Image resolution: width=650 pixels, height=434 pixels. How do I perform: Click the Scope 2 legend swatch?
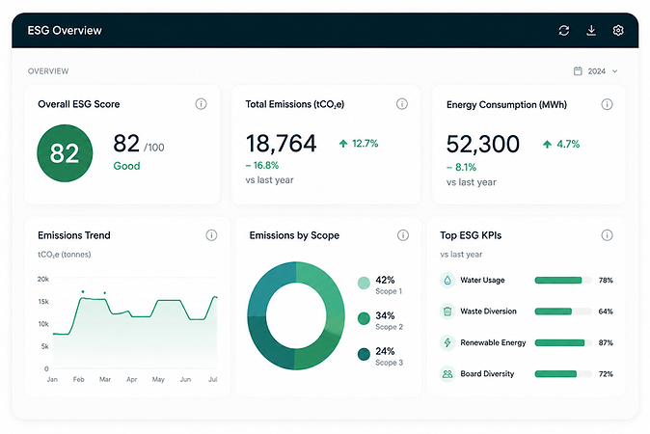[x=364, y=319]
